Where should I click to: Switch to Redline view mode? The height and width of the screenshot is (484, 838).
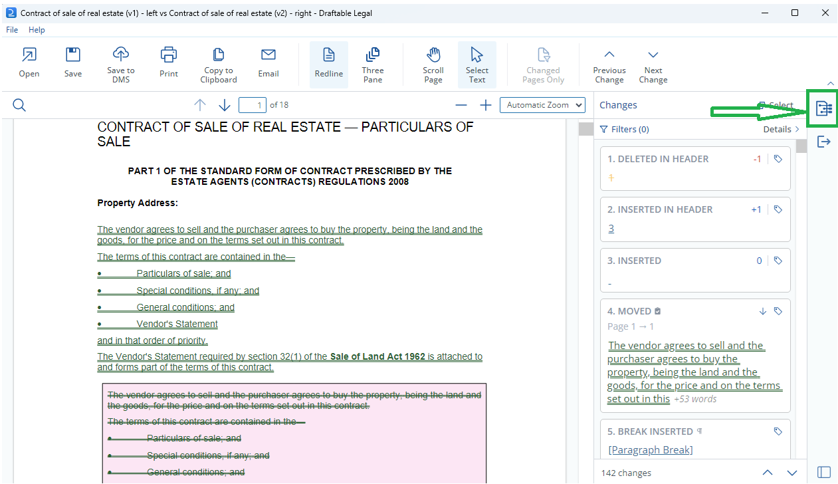[x=329, y=64]
